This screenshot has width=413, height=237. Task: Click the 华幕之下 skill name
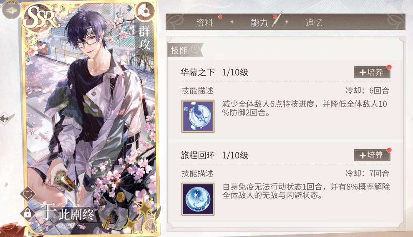tap(198, 72)
